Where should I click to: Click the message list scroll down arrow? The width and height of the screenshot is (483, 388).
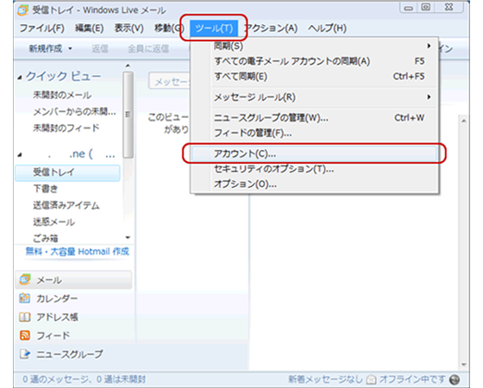[464, 365]
